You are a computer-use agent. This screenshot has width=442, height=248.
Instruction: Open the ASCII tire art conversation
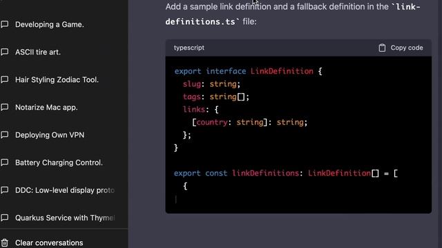pos(38,52)
